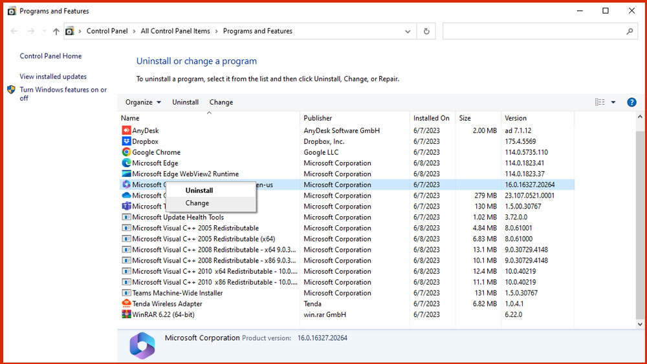Image resolution: width=647 pixels, height=364 pixels.
Task: Expand chevron after Control Panel breadcrumb
Action: [x=134, y=31]
